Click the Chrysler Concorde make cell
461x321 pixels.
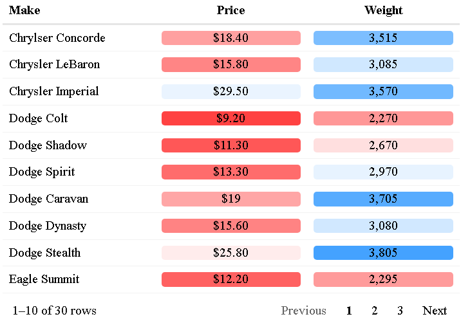pyautogui.click(x=57, y=38)
